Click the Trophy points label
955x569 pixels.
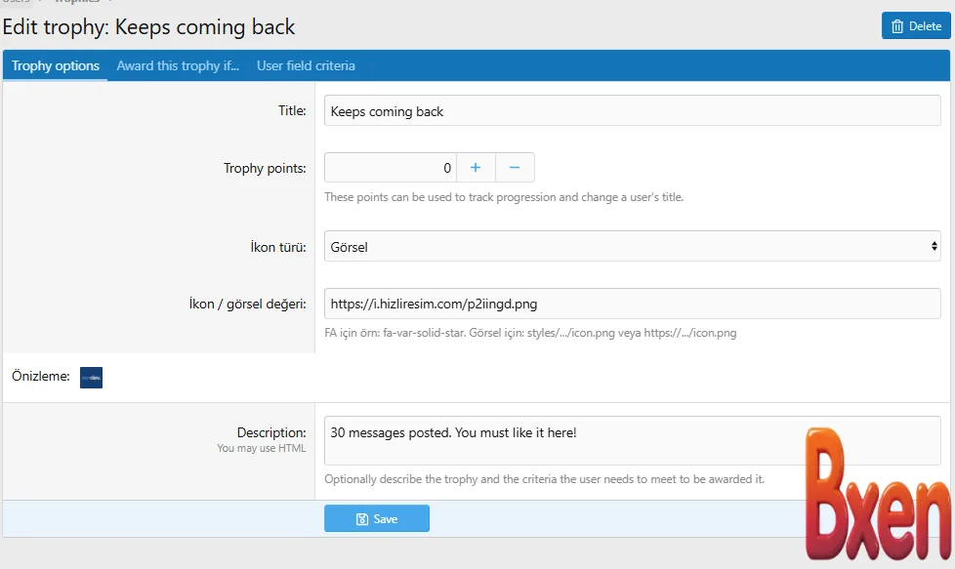(265, 168)
